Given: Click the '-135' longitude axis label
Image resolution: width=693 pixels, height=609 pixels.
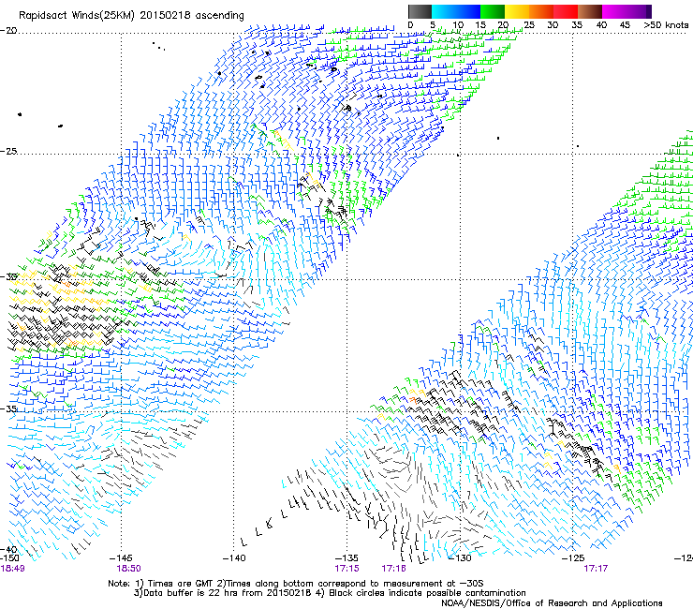Looking at the screenshot, I should 346,558.
